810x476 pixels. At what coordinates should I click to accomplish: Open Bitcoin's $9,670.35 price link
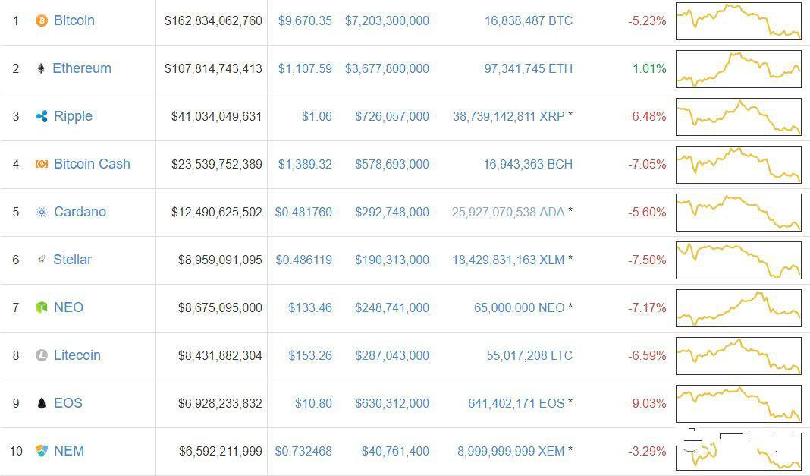(x=305, y=20)
